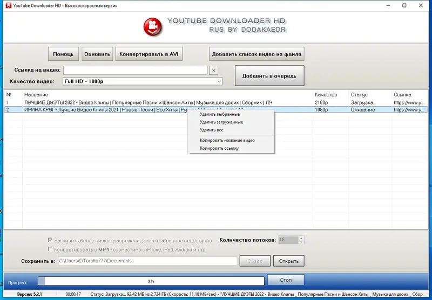Click the Название column header
Viewport: 432px width, 300px height.
[x=36, y=94]
